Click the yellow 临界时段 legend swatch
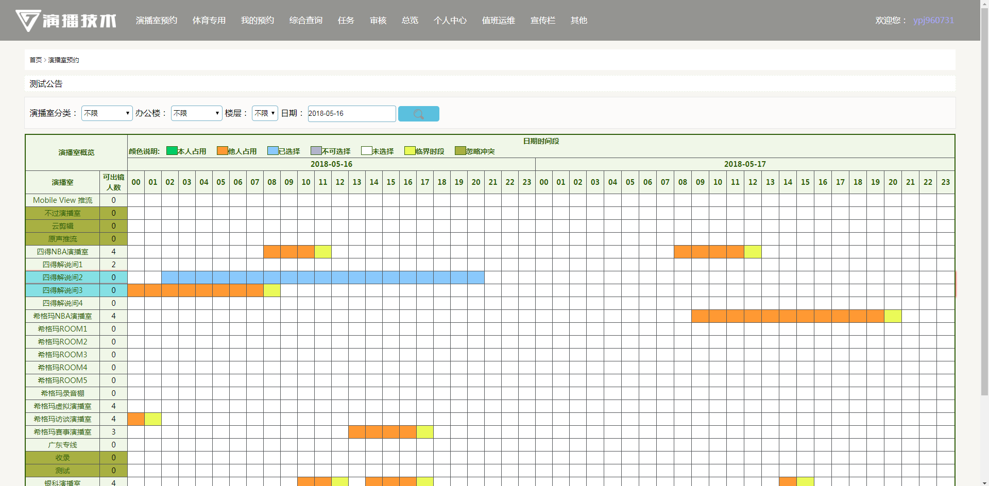 point(410,151)
